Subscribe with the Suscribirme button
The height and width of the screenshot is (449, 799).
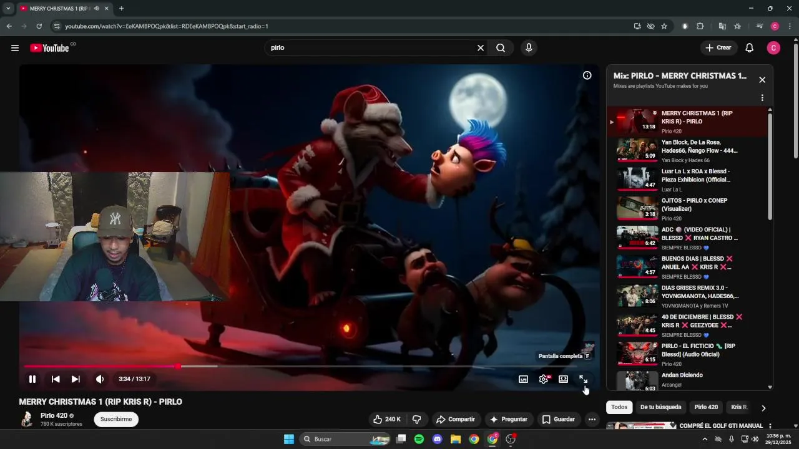[x=116, y=419]
